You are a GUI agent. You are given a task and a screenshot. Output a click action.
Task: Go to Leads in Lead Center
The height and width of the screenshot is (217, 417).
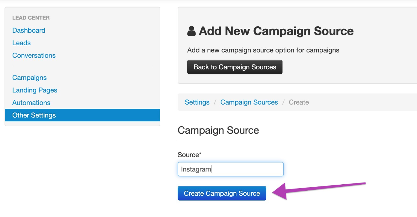[22, 43]
